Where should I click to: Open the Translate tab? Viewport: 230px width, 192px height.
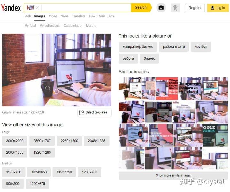point(79,16)
